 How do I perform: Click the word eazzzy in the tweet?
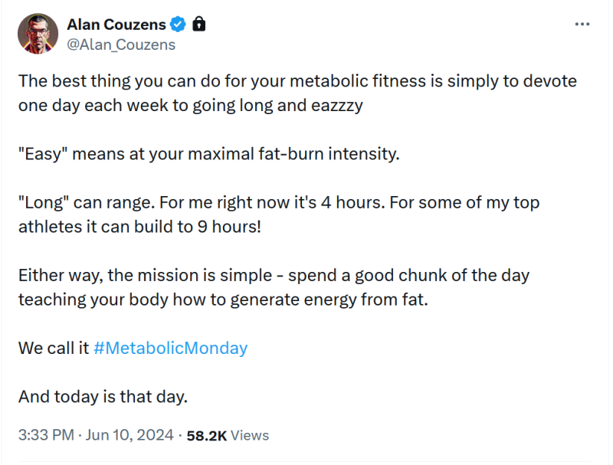coord(337,106)
